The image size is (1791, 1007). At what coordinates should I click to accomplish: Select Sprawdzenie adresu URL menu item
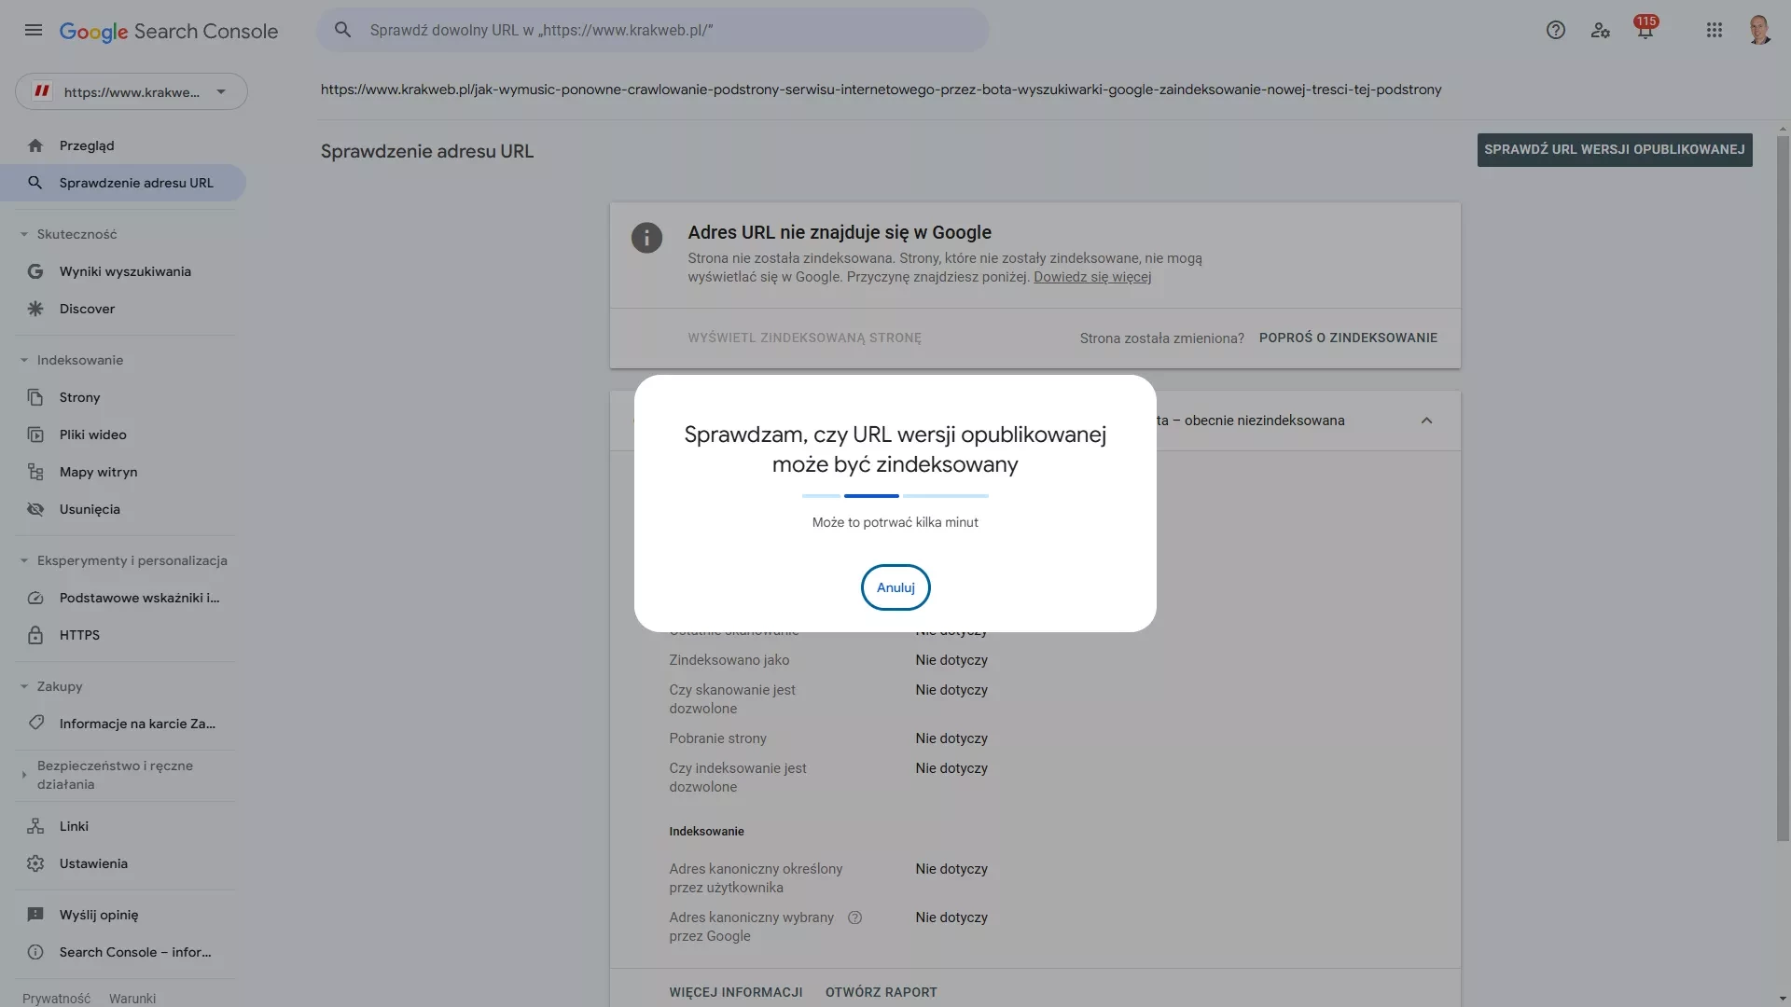point(123,183)
